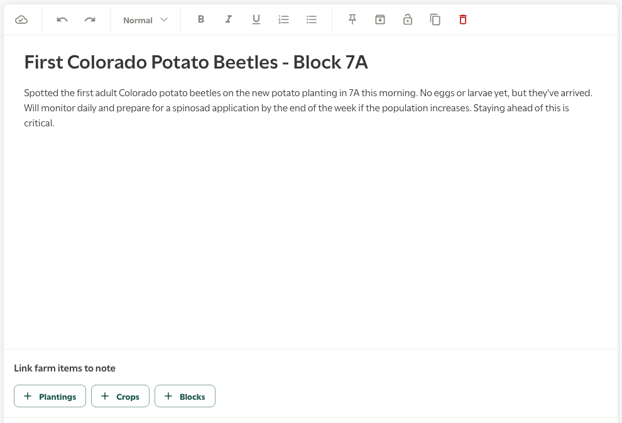Insert a bulleted list
The width and height of the screenshot is (622, 423).
tap(312, 19)
